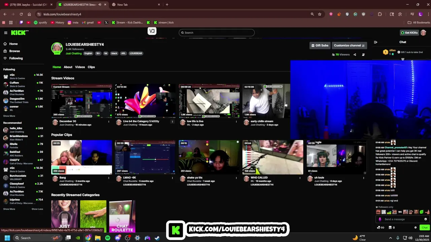Click the Kick logo
Screen dimensions: 431x242
[x=20, y=33]
